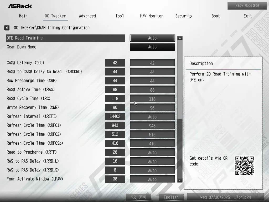Edit the tRFCSb field showing 416

(152, 143)
